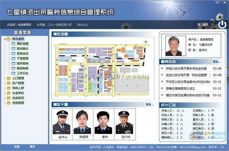
Task: Click the 特殊人群 folder icon
Action: 9,88
